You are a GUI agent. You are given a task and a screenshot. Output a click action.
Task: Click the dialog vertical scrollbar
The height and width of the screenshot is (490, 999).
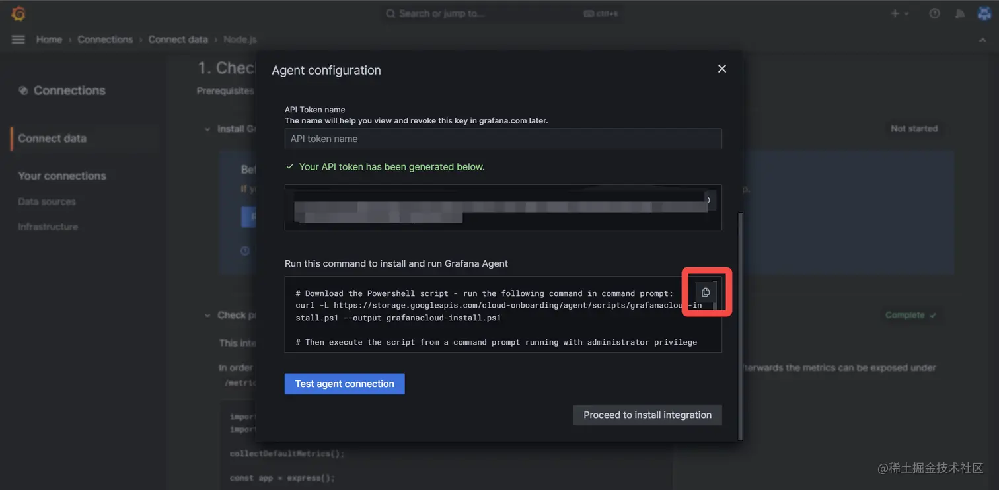coord(740,326)
